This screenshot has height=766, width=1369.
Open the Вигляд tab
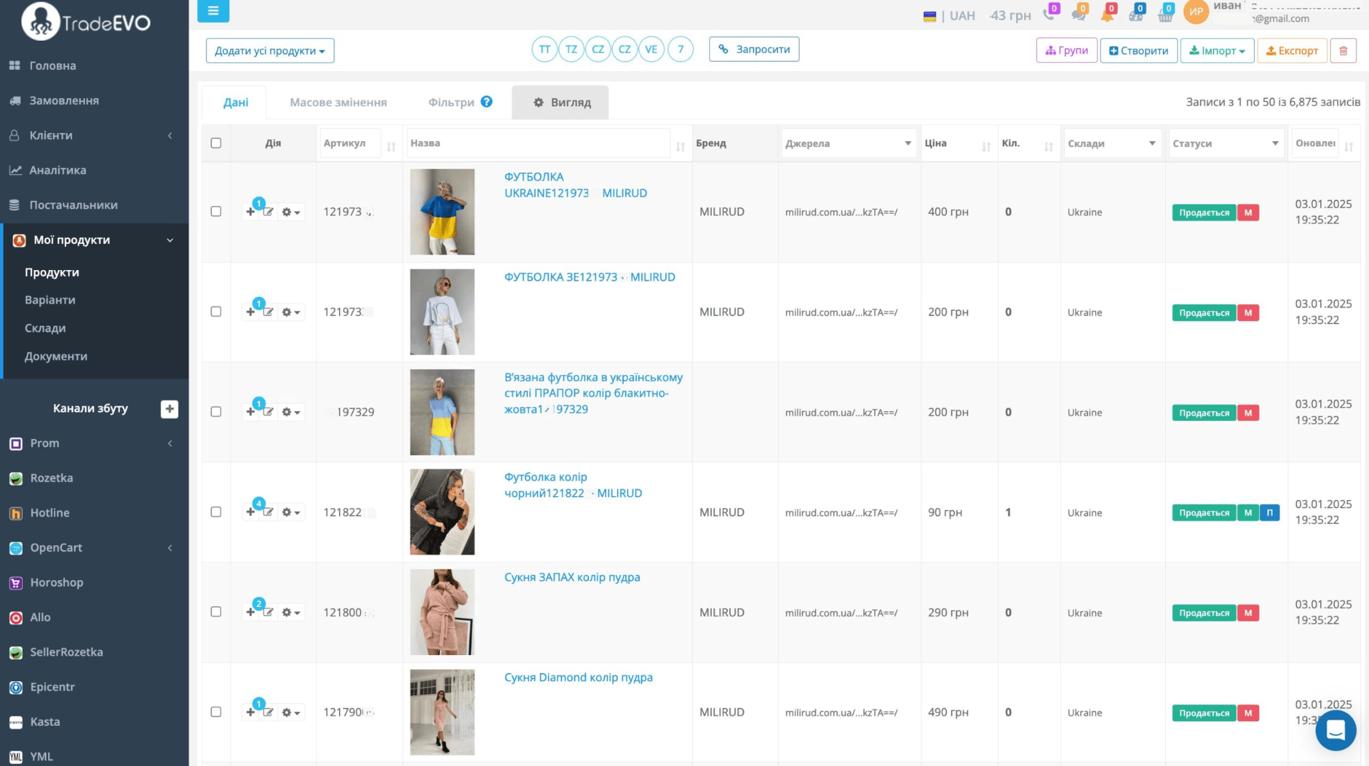point(560,102)
